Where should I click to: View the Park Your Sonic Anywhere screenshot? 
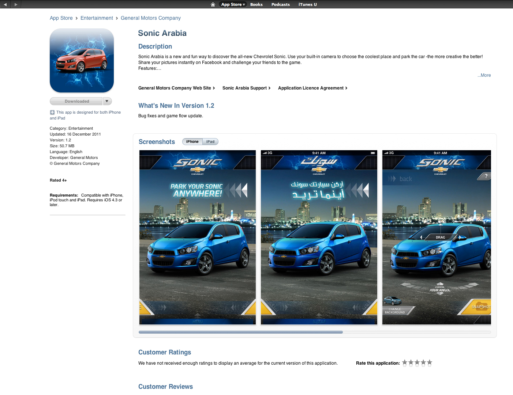tap(198, 238)
